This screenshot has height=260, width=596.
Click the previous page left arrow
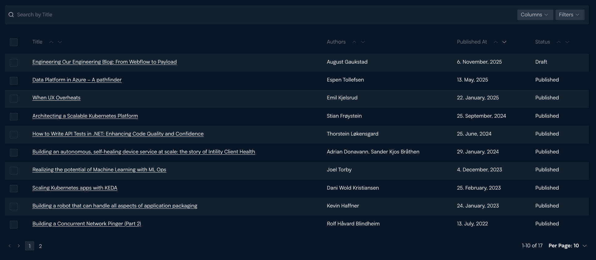[9, 246]
